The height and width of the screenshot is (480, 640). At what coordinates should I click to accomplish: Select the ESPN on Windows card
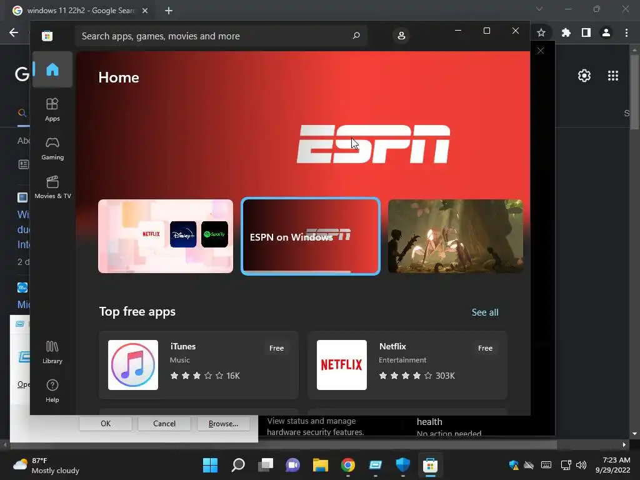(311, 236)
